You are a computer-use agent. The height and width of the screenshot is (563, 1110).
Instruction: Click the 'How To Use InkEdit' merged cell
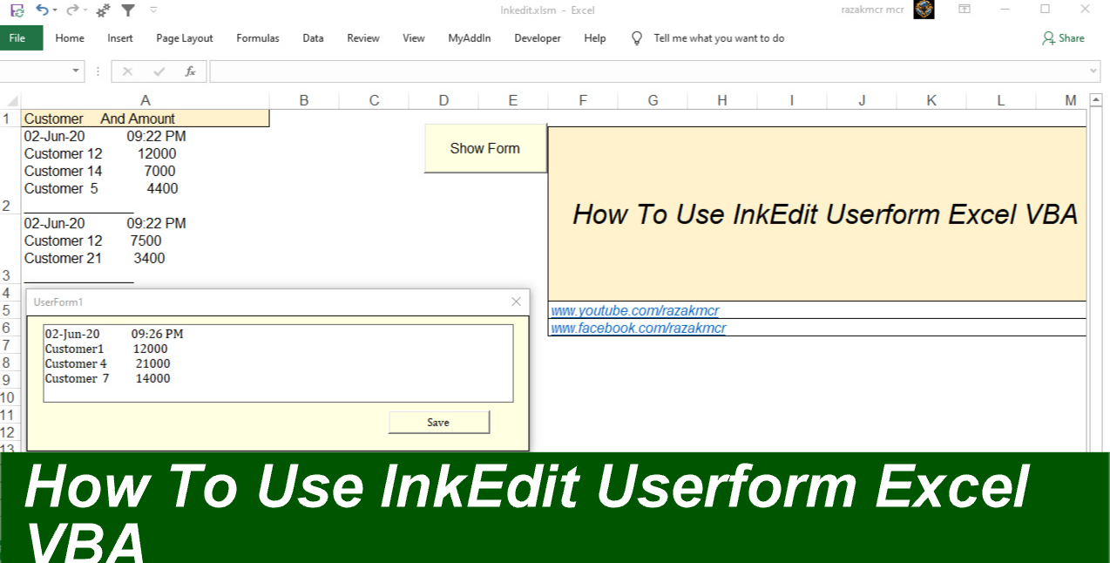tap(817, 214)
